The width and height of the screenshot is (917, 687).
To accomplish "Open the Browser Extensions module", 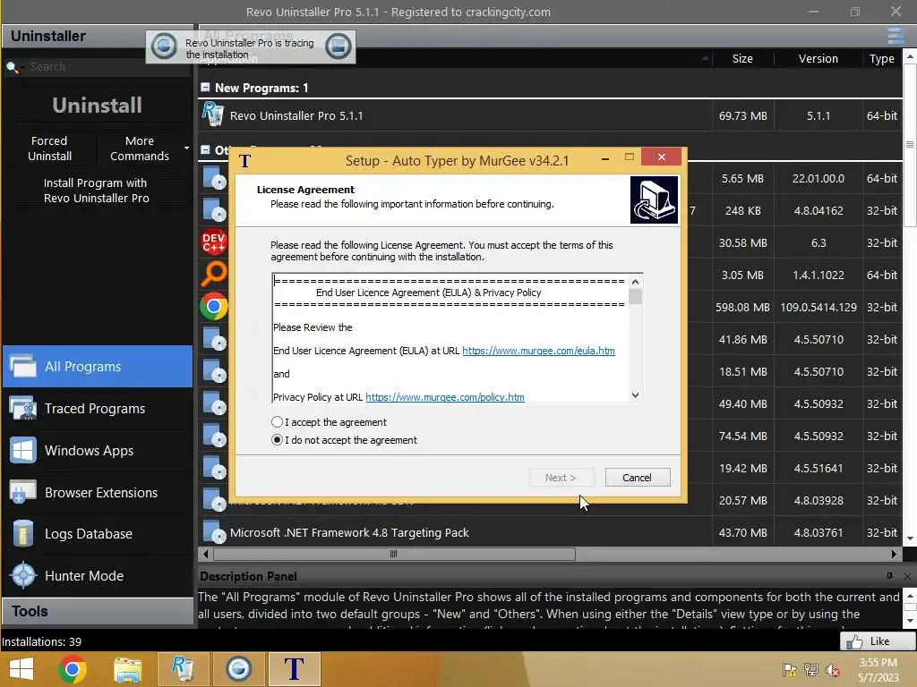I will [x=98, y=493].
